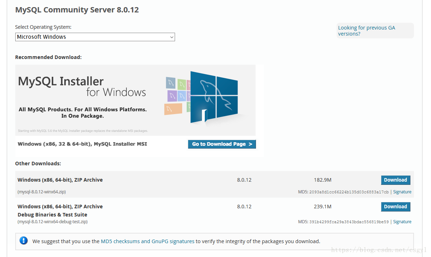Click the blue info exclamation icon
This screenshot has width=431, height=257.
pyautogui.click(x=24, y=241)
